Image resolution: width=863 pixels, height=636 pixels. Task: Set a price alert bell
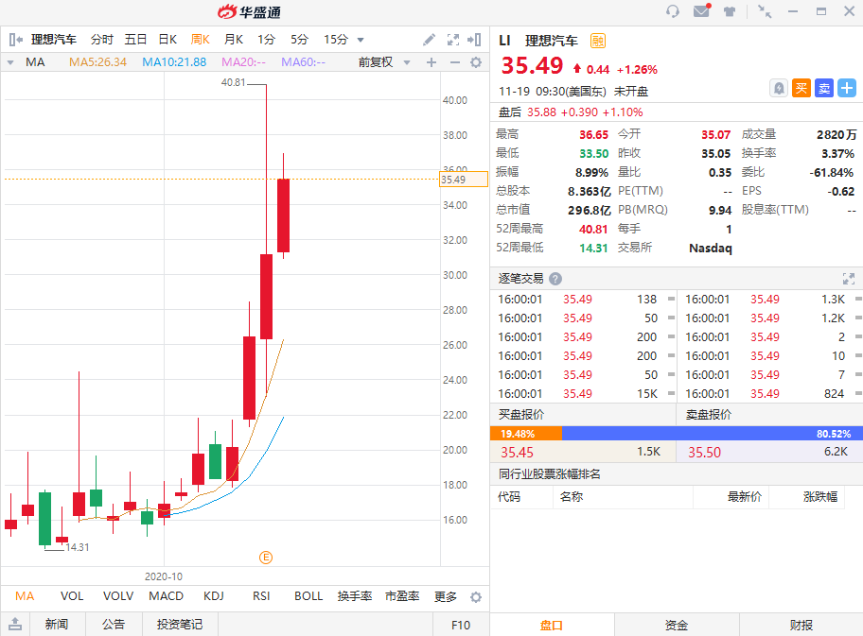click(779, 88)
